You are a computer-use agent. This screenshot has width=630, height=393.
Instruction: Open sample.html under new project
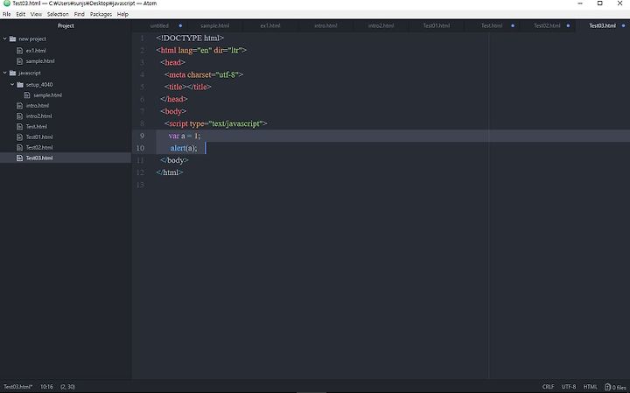(39, 61)
